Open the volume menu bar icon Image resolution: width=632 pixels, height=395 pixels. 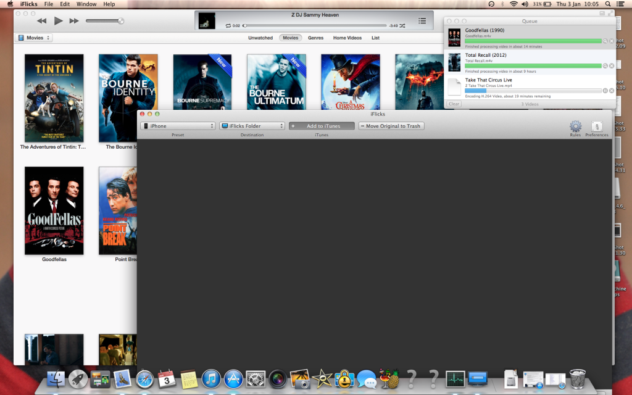525,4
